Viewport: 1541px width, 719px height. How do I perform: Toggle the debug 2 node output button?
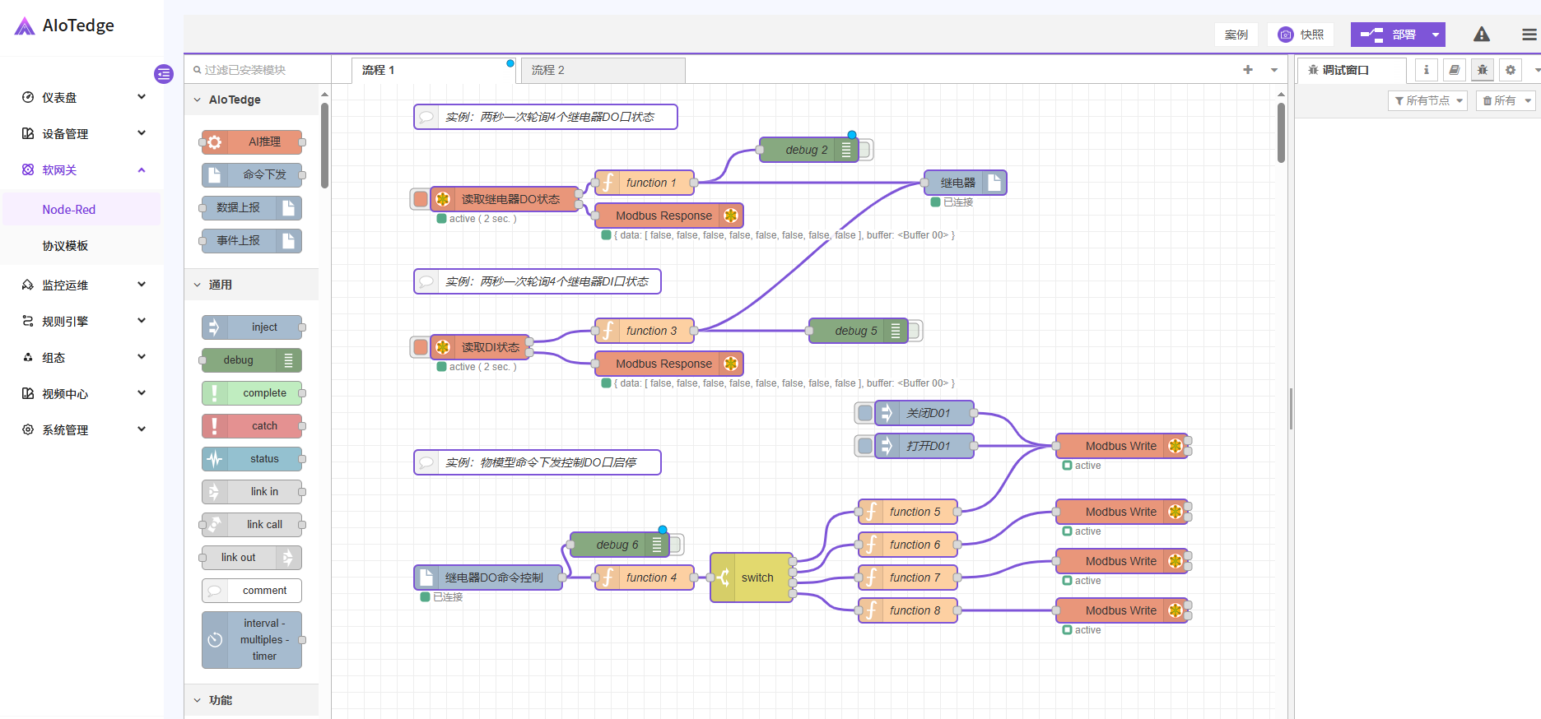pyautogui.click(x=865, y=150)
